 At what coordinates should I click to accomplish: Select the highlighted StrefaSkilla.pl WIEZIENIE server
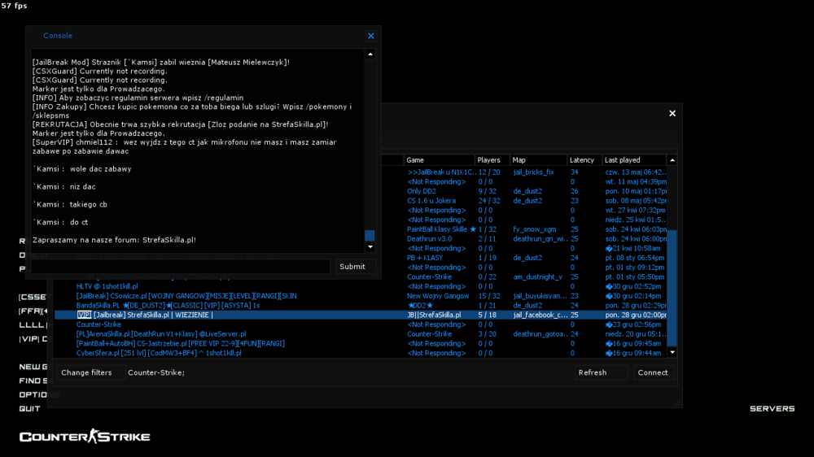coord(361,315)
